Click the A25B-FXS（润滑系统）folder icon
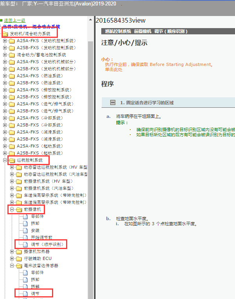Image resolution: width=235 pixels, height=299 pixels. tap(12, 139)
